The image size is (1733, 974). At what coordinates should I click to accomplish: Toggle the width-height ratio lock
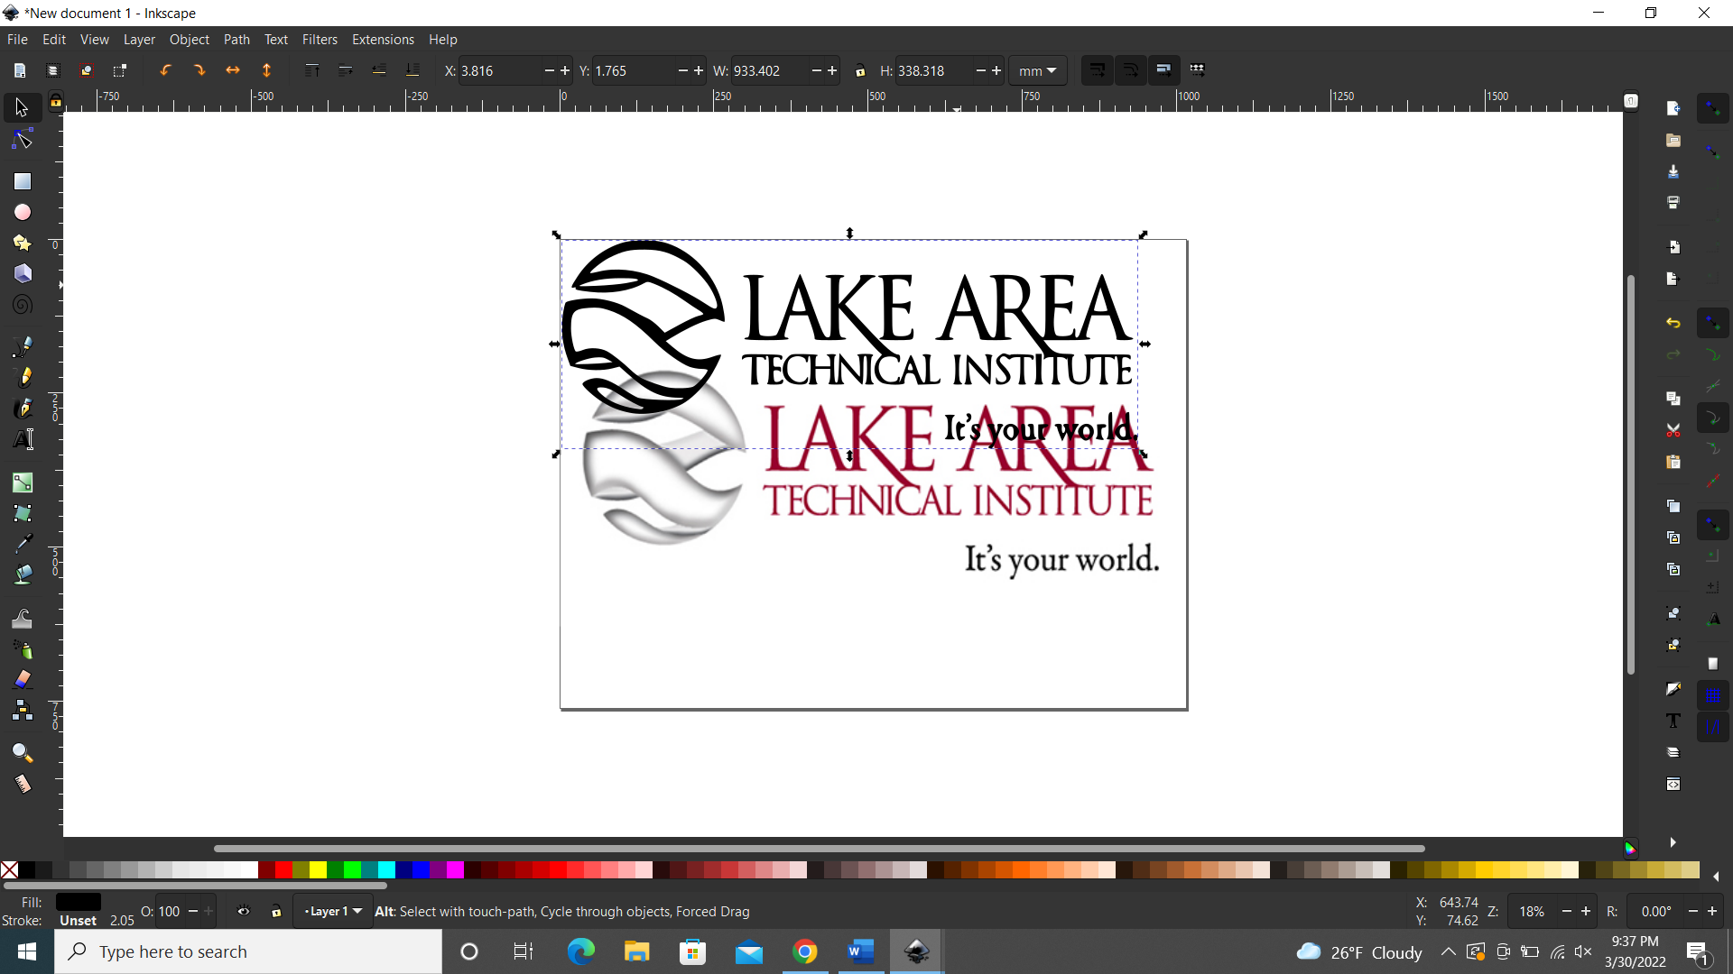(x=861, y=70)
